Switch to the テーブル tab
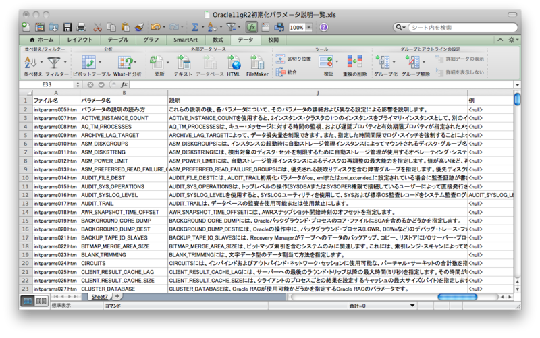 coord(118,40)
